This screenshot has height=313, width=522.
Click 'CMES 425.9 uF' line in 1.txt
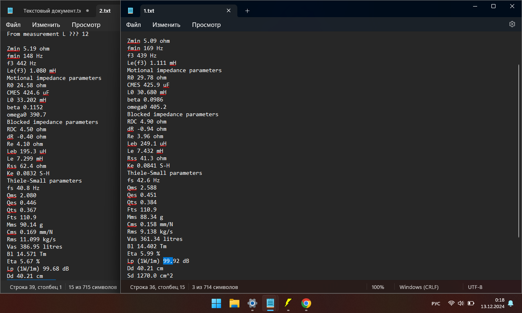coord(148,85)
